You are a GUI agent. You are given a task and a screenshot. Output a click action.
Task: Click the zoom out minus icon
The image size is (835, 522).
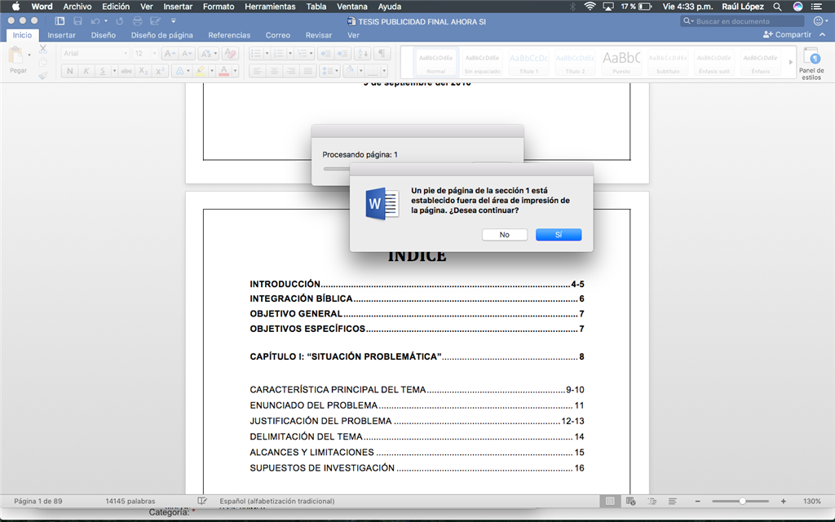[x=697, y=502]
